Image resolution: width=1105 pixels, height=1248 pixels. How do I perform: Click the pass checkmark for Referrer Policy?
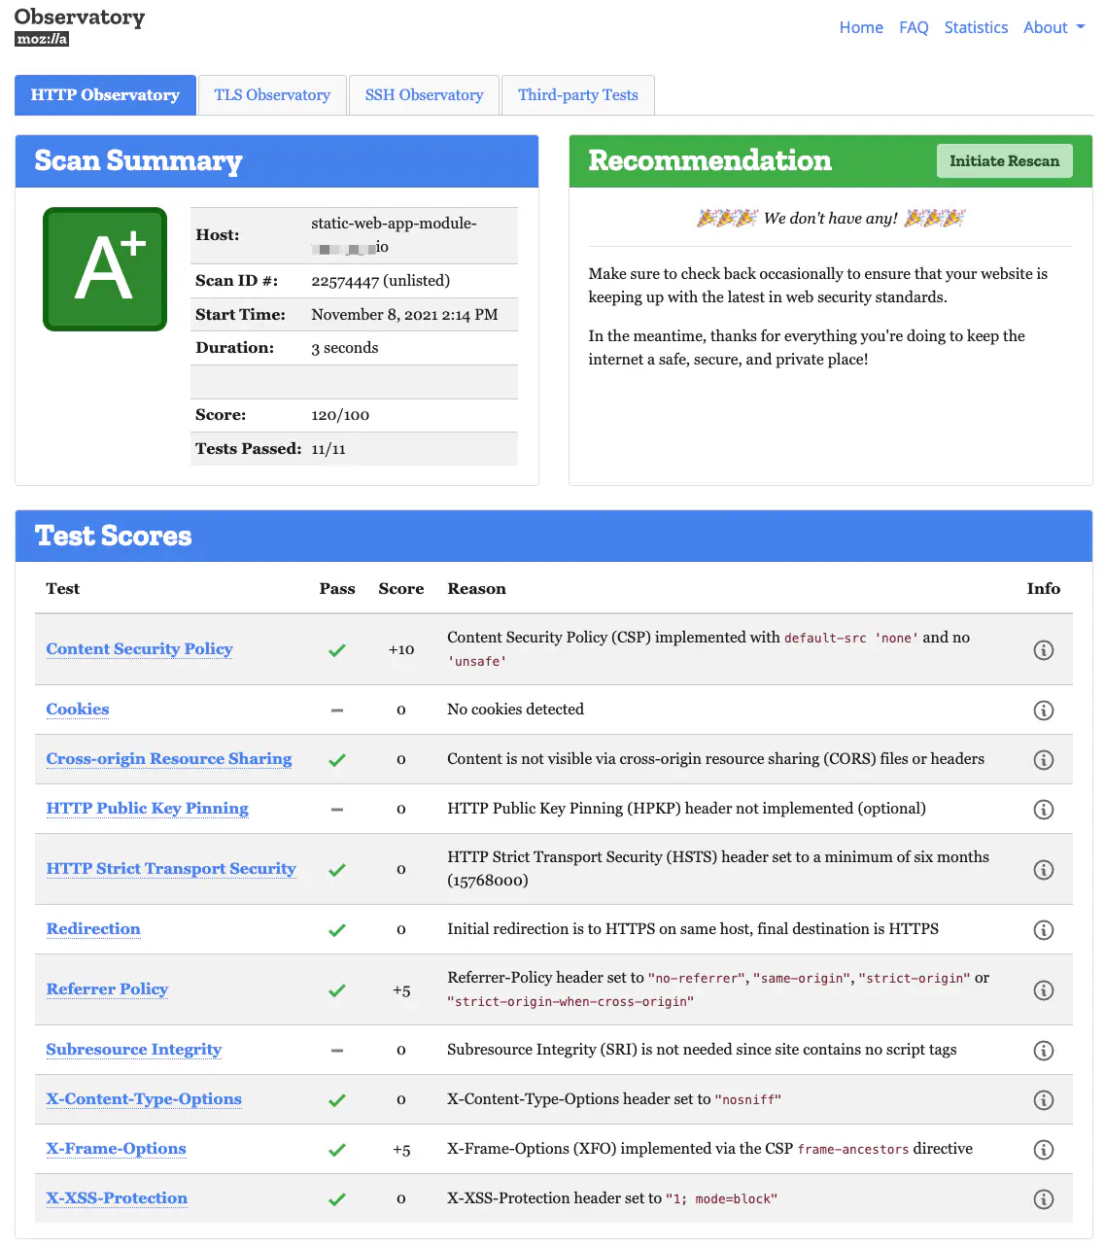[337, 989]
